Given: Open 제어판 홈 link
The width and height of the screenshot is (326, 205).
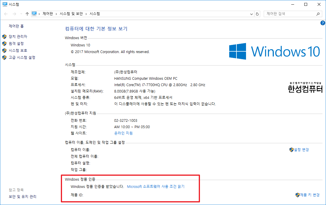Looking at the screenshot, I should point(16,26).
